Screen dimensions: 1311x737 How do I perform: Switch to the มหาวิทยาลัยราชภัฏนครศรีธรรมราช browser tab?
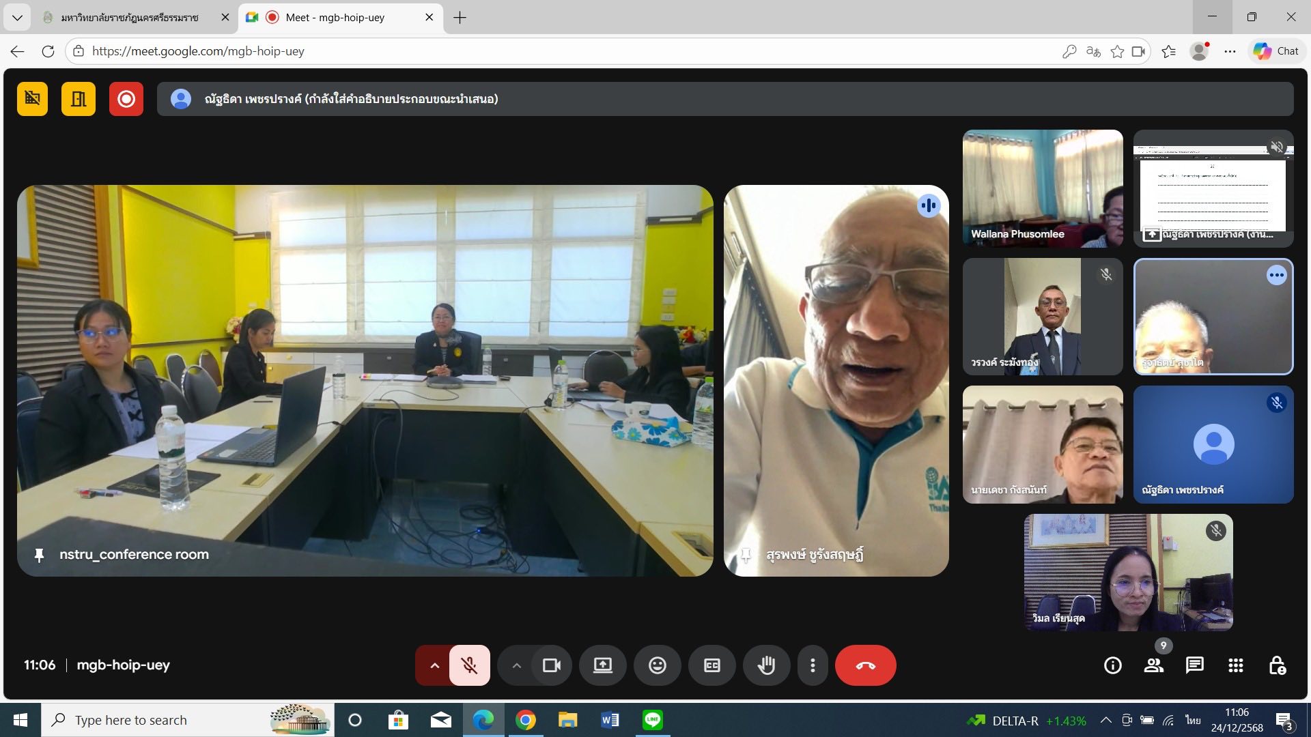(130, 18)
